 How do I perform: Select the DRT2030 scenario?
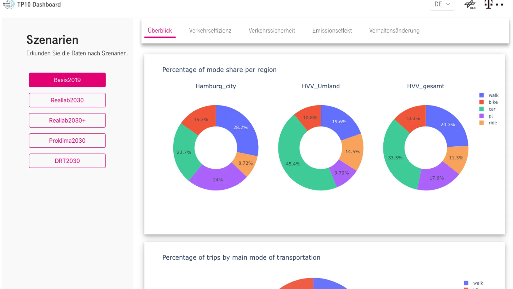pos(67,161)
